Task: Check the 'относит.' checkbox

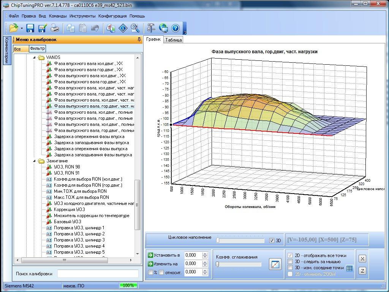Action: pyautogui.click(x=161, y=272)
